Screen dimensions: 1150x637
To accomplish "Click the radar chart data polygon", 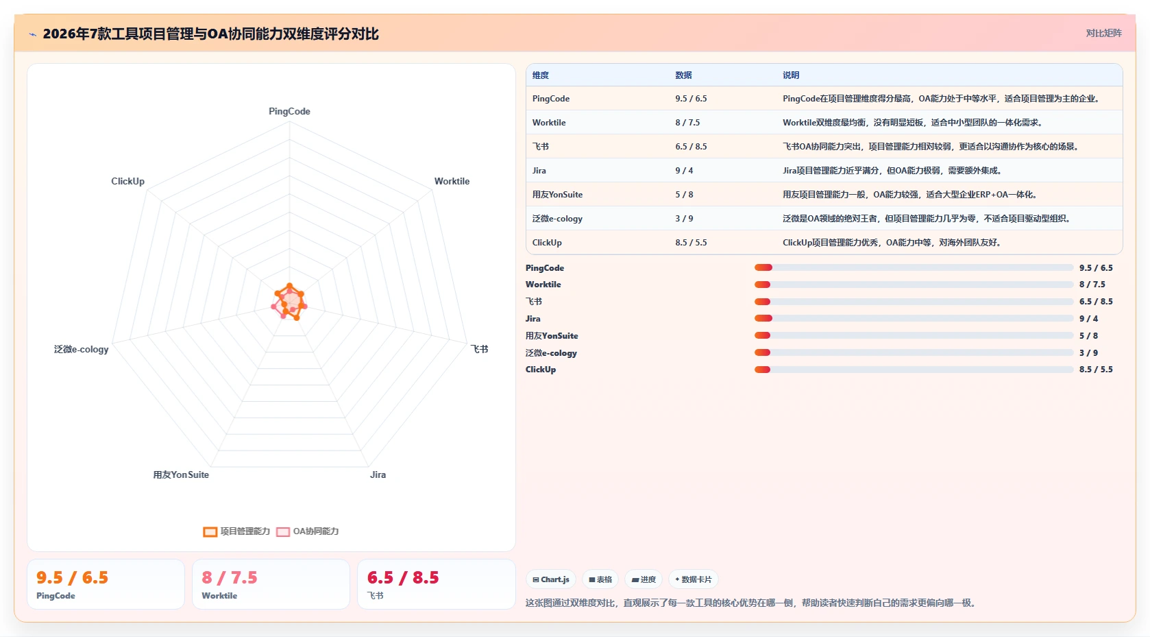I will (x=291, y=302).
